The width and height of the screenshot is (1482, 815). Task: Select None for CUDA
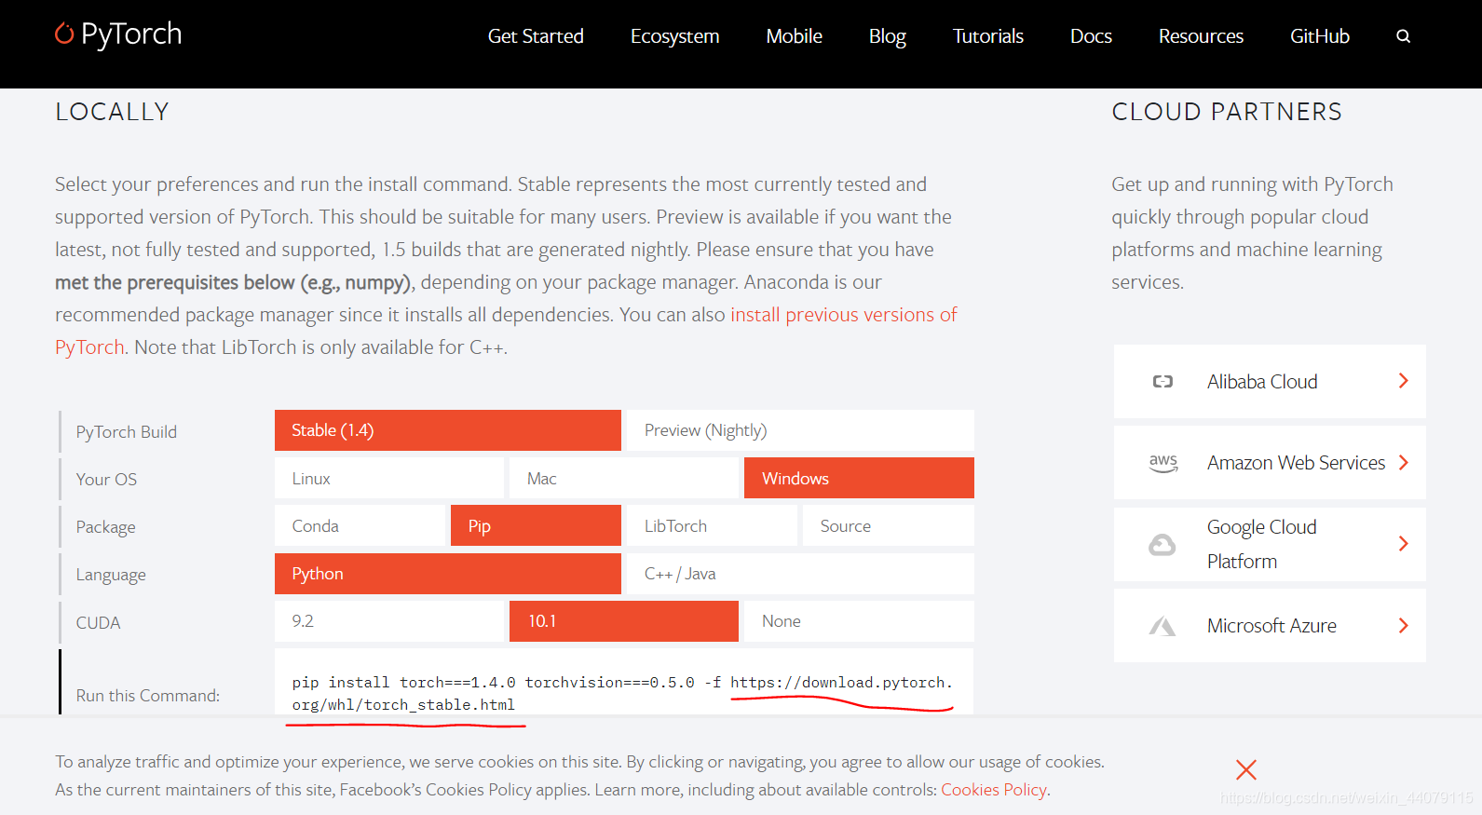[859, 621]
